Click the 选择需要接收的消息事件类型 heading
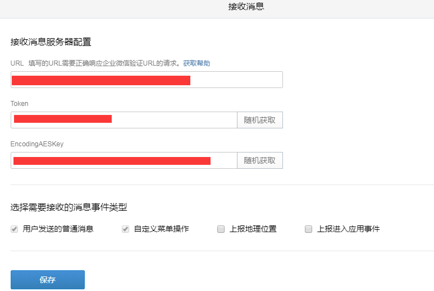Screen dimensions: 434x291 click(x=68, y=207)
